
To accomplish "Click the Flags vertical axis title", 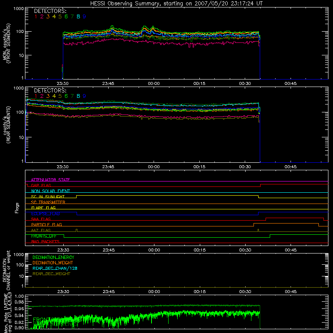I will pos(17,208).
